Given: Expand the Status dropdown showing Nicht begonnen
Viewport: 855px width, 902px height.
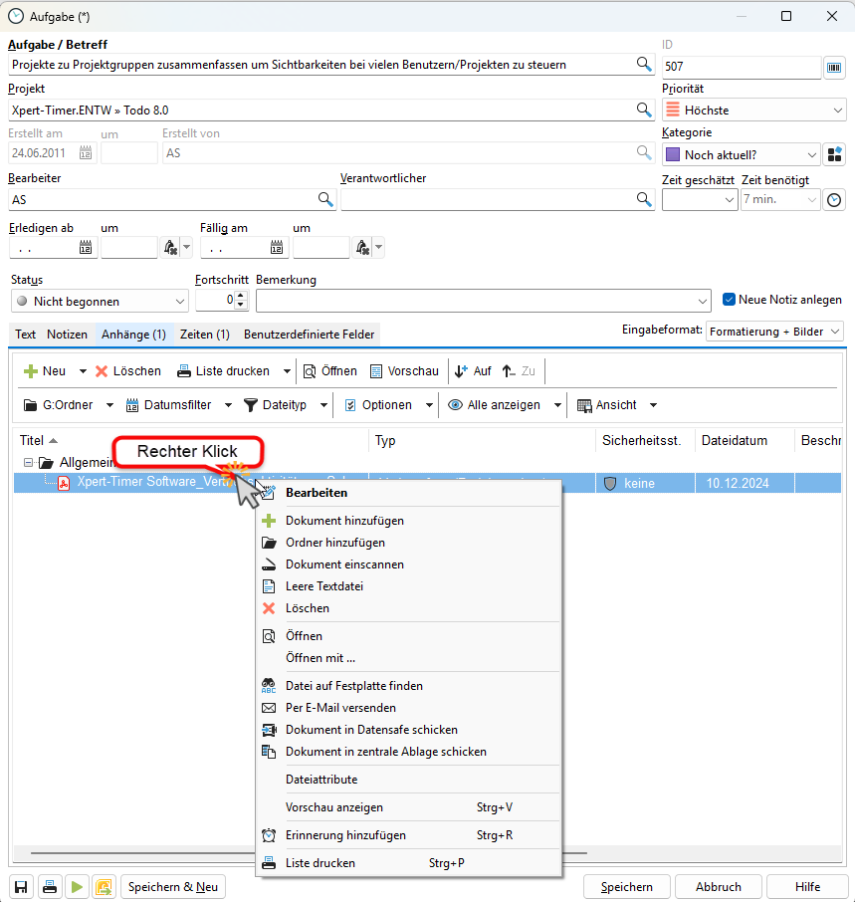Looking at the screenshot, I should click(x=179, y=302).
